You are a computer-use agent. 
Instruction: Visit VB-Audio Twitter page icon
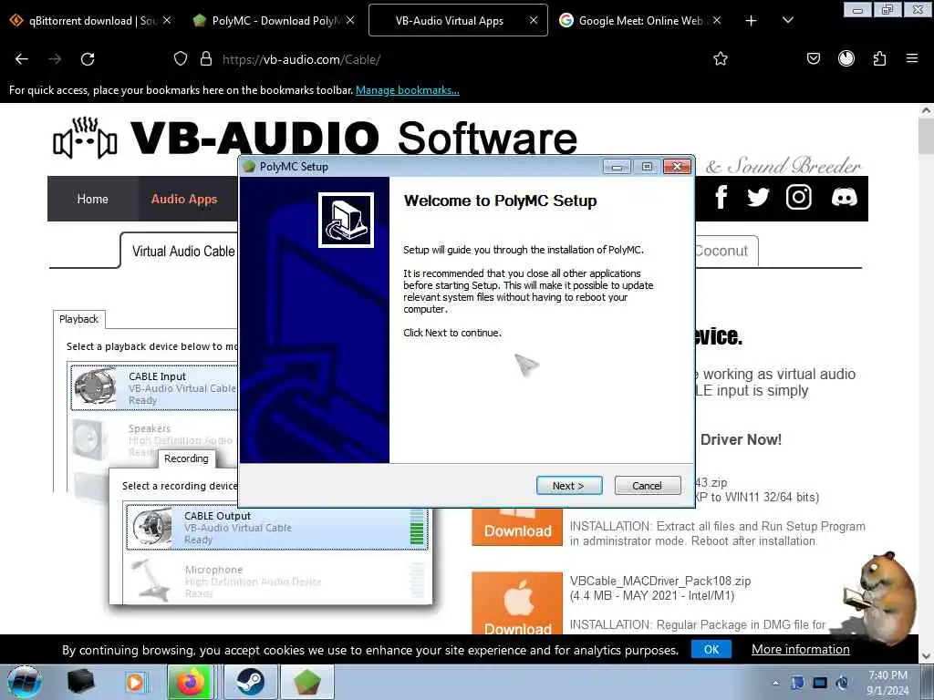tap(758, 197)
